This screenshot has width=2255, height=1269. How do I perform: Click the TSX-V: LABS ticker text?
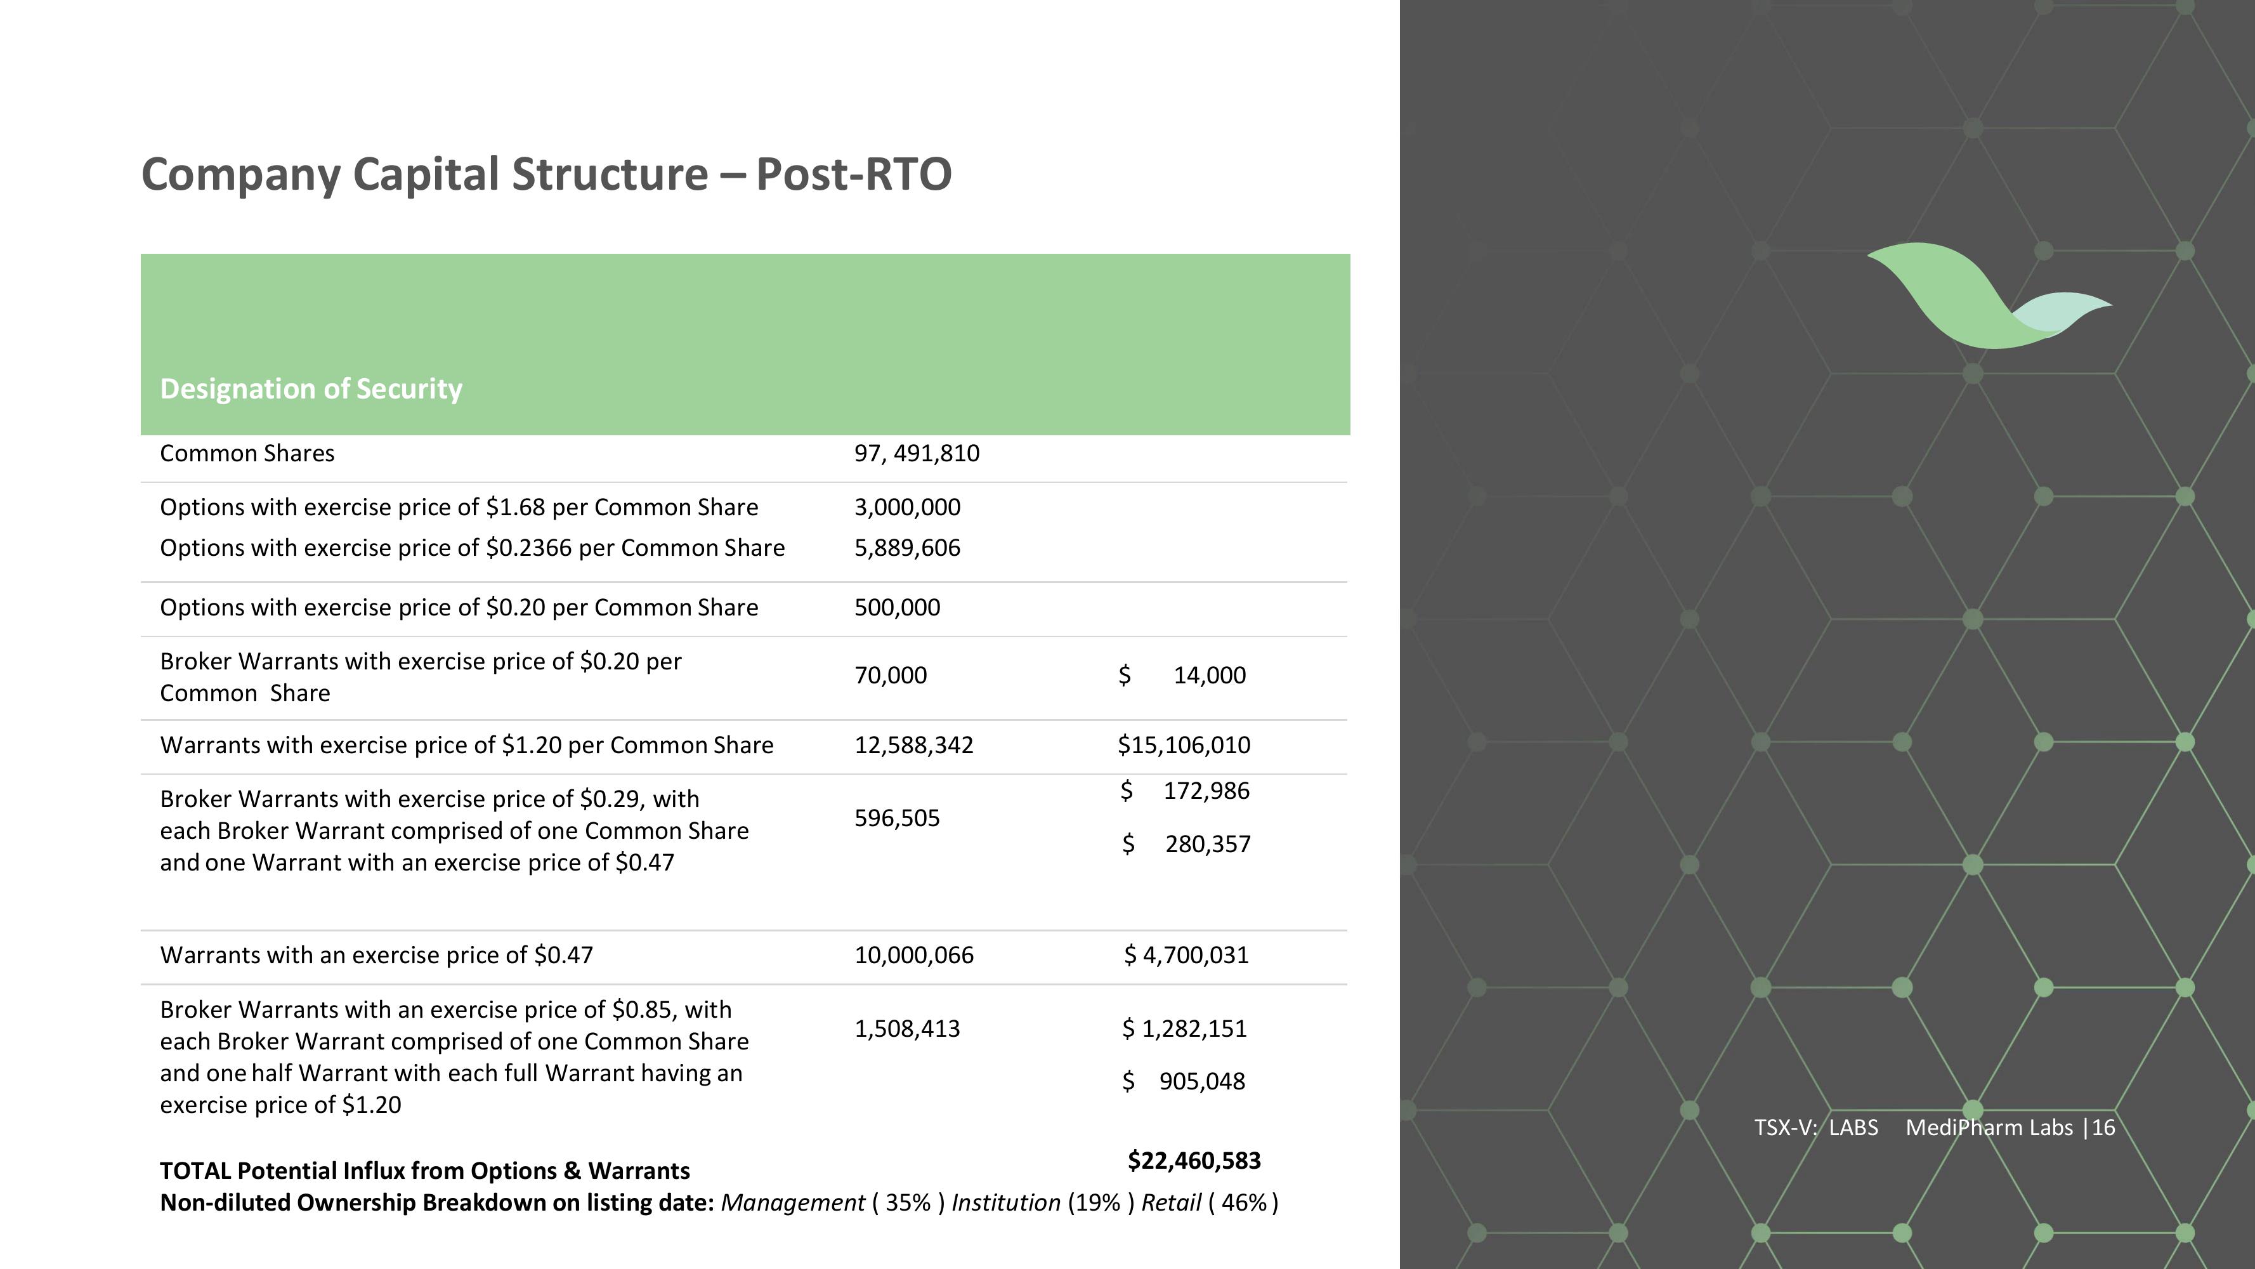1815,1128
